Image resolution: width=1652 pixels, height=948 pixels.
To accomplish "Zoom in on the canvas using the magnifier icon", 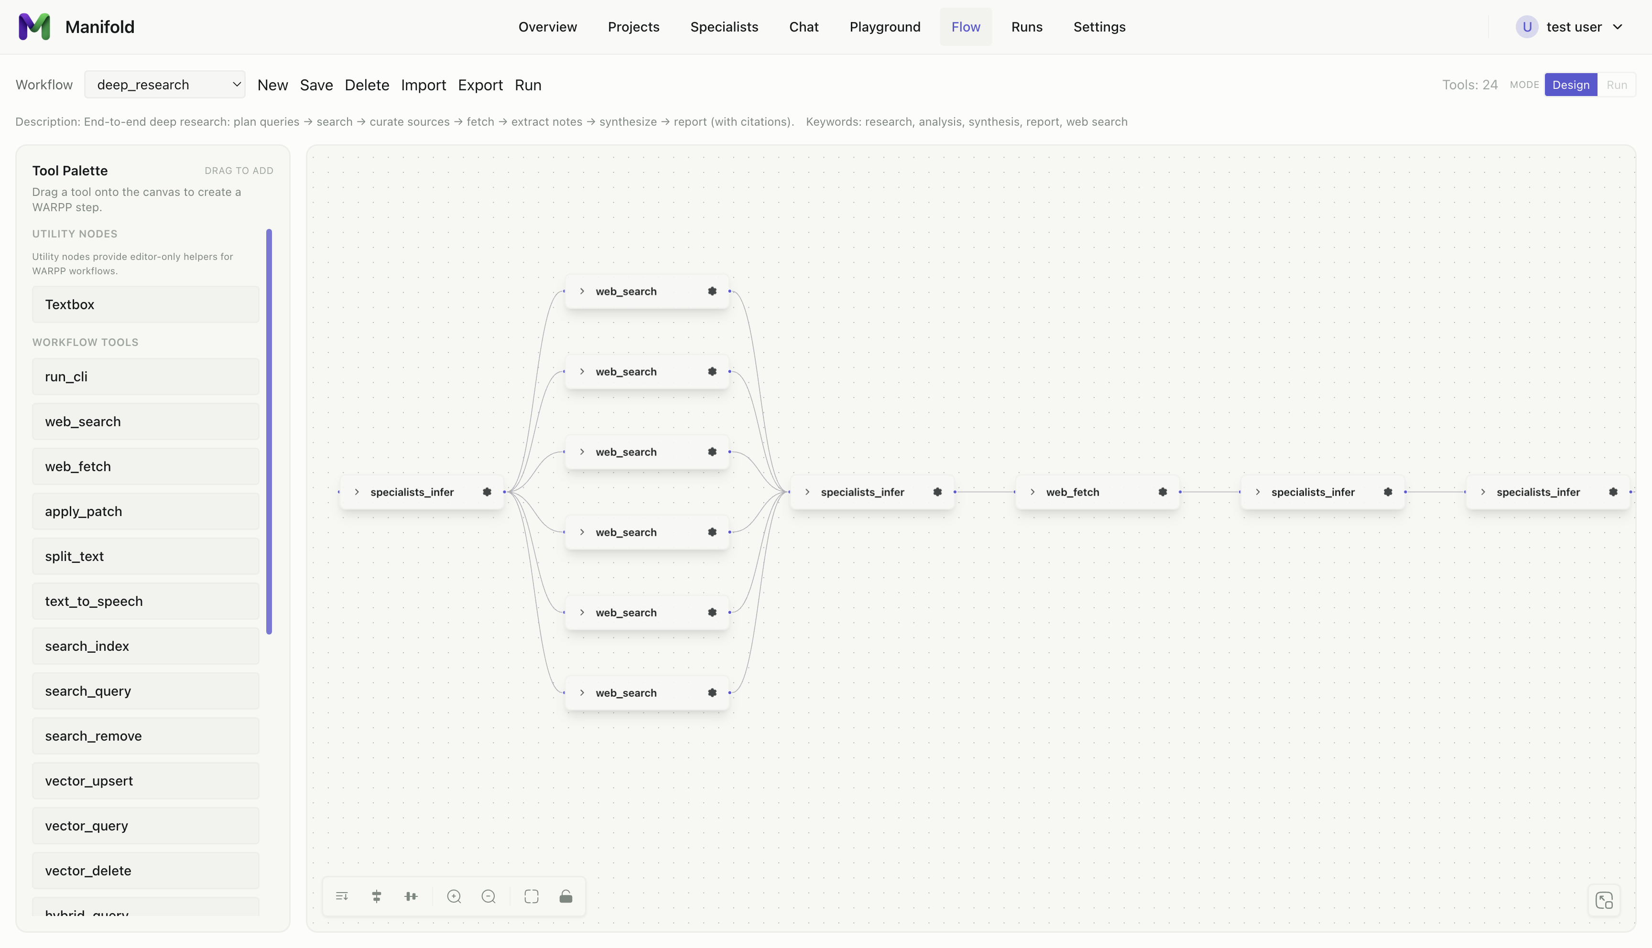I will [x=454, y=896].
